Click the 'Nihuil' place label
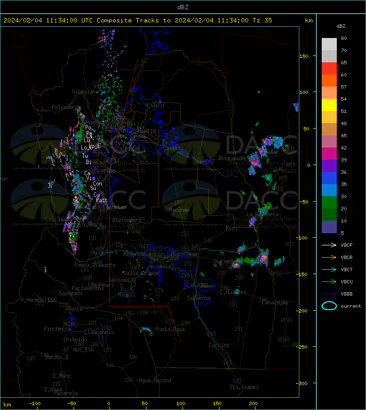This screenshot has width=366, height=410. pos(127,295)
